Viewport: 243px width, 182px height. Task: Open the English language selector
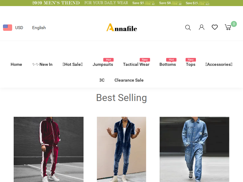39,28
